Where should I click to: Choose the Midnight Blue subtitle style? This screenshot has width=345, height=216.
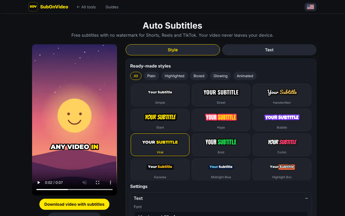click(x=221, y=169)
